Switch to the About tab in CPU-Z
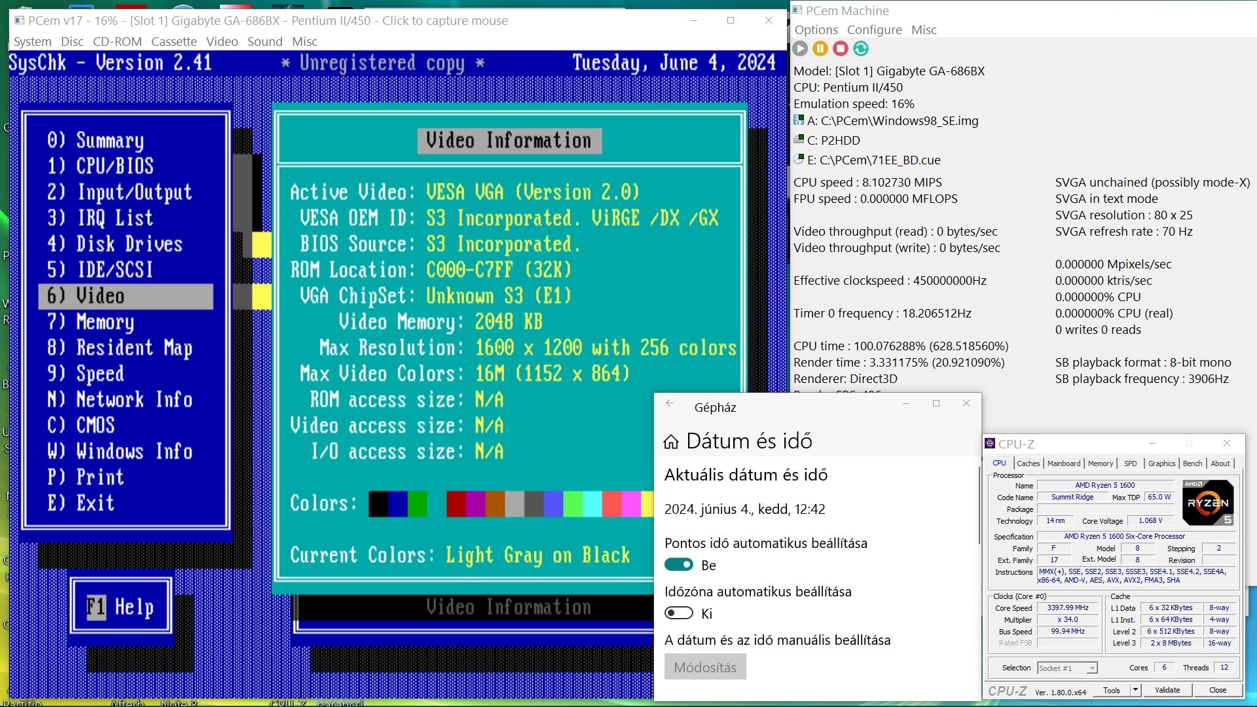The width and height of the screenshot is (1257, 707). point(1220,463)
